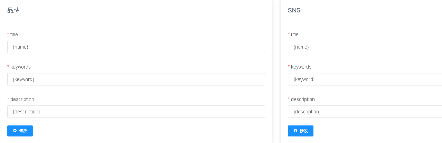Click the red asterisk beside 品牌 title

tap(8, 34)
